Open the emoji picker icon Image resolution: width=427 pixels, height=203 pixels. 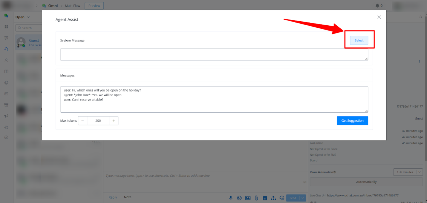point(239,198)
